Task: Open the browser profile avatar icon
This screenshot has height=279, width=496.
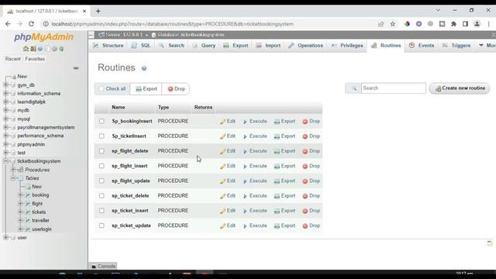Action: [477, 24]
